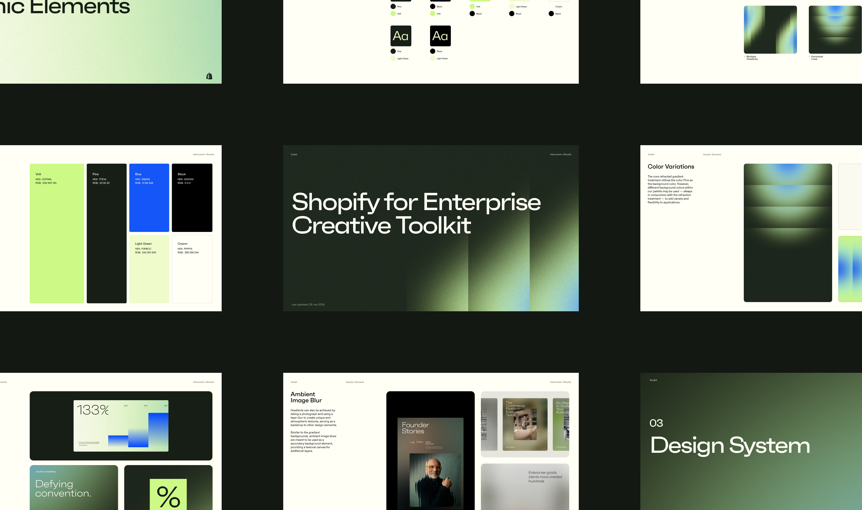This screenshot has width=862, height=510.
Task: Click the Shopify bag logo icon
Action: [x=209, y=76]
